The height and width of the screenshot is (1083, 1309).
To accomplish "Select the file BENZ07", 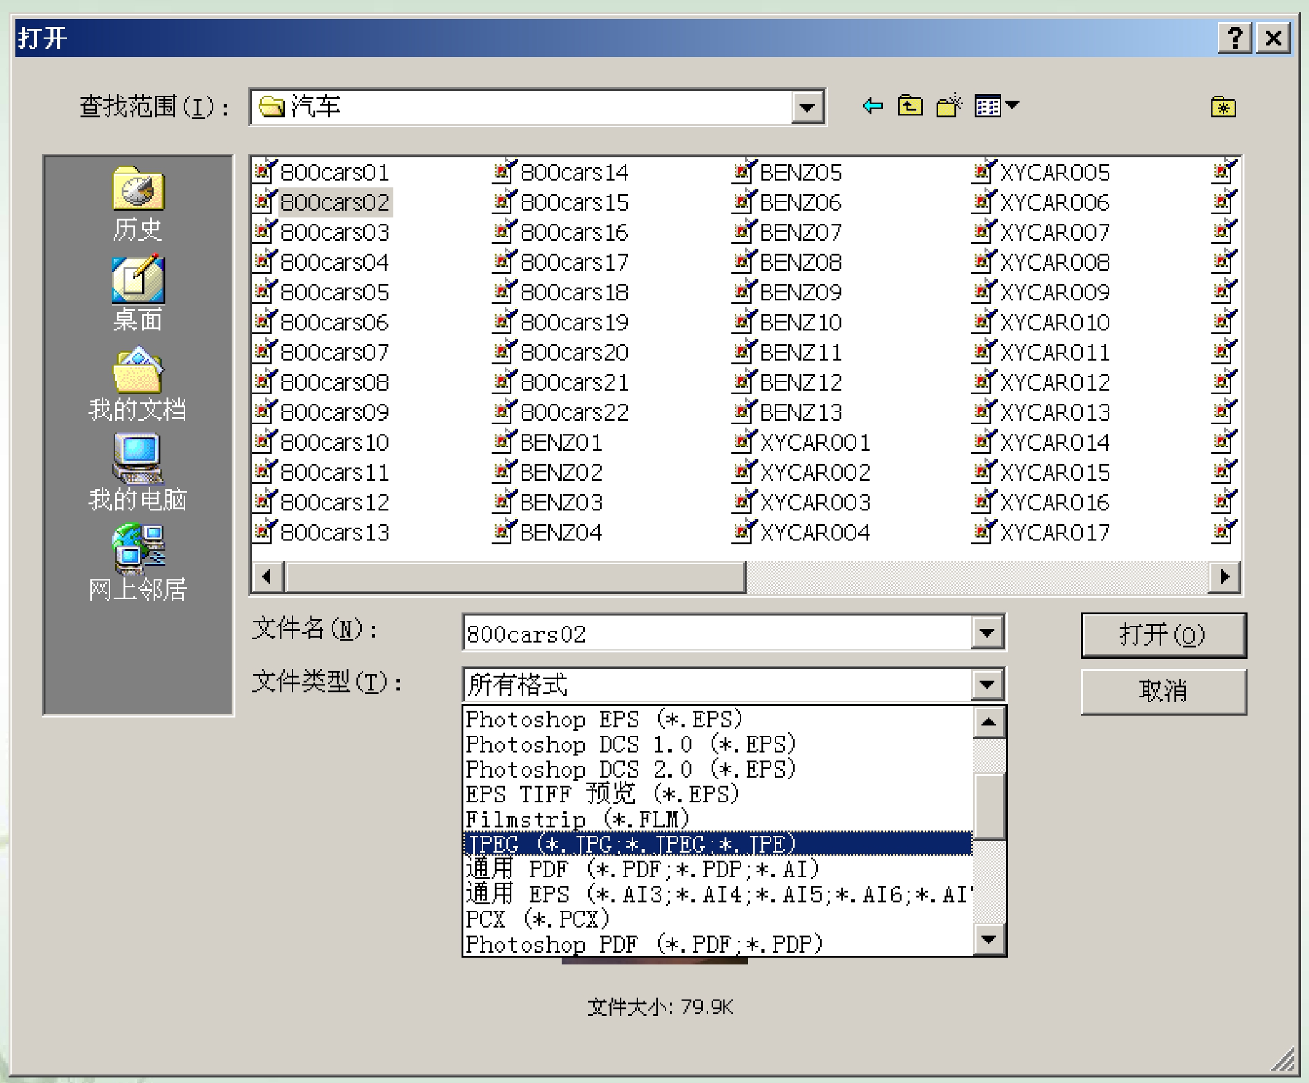I will (800, 232).
